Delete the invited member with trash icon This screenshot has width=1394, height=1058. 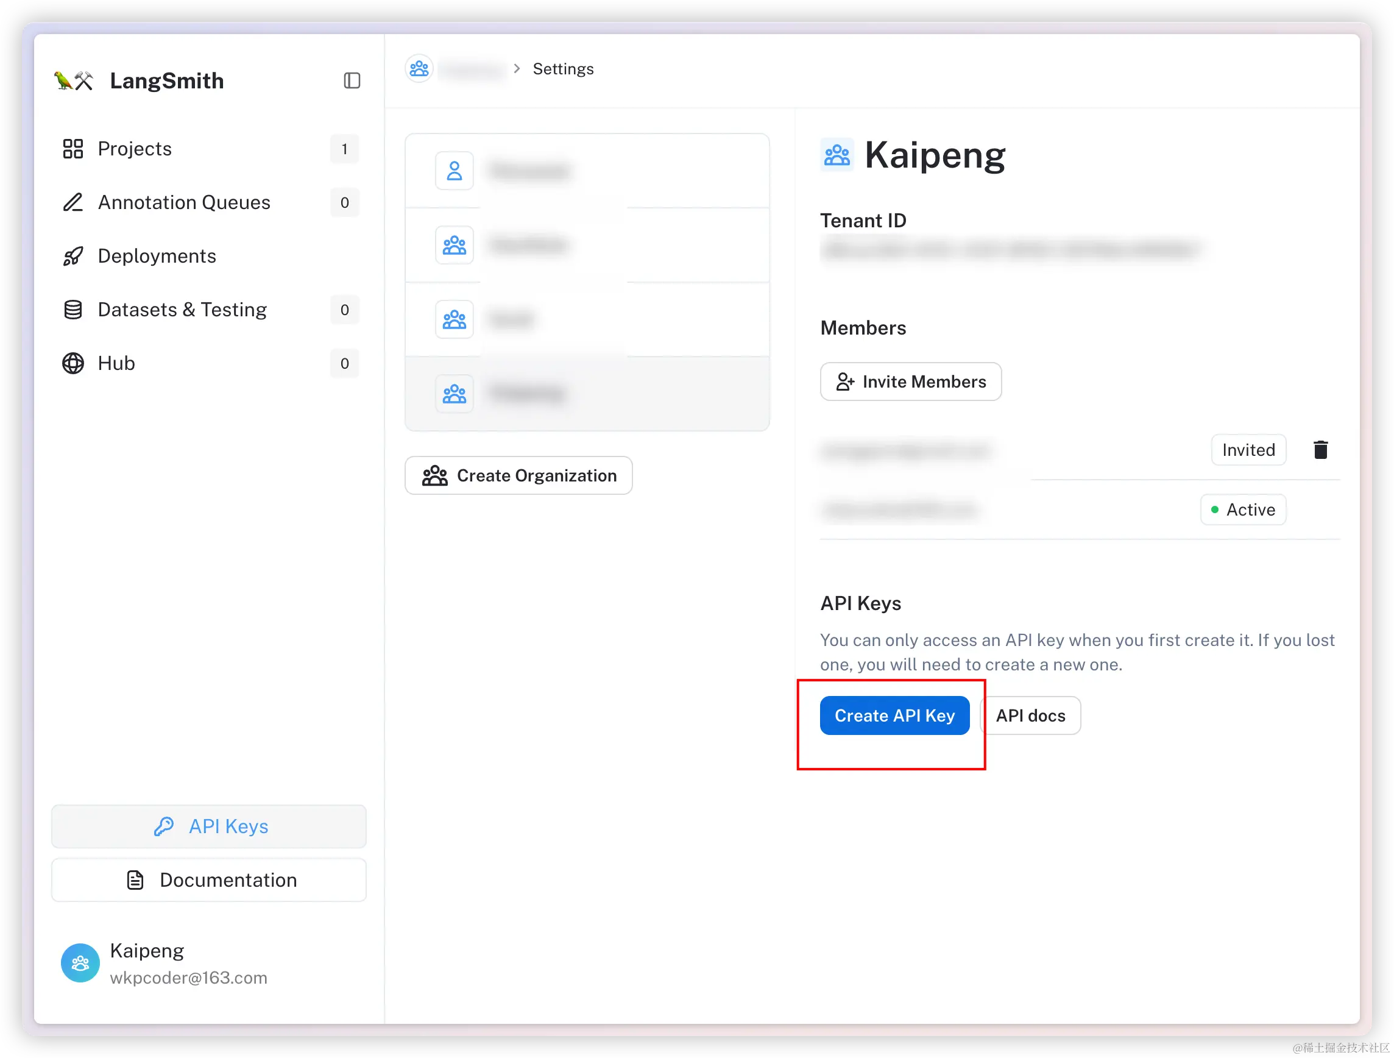click(1320, 450)
